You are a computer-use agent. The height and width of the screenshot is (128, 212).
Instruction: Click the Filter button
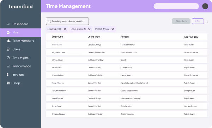tap(198, 21)
